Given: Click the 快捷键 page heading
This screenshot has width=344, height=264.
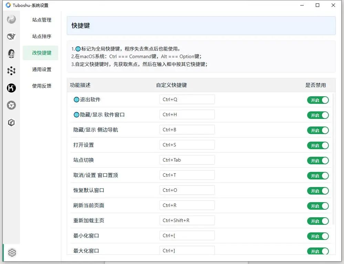Looking at the screenshot, I should pyautogui.click(x=81, y=26).
